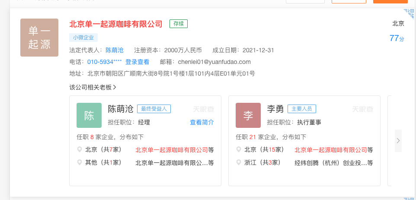Screen dimensions: 416x200
Task: Click 任职 8 家企业 text
Action: pos(110,137)
